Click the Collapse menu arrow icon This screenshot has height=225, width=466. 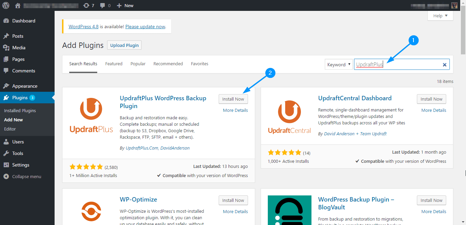(6, 176)
